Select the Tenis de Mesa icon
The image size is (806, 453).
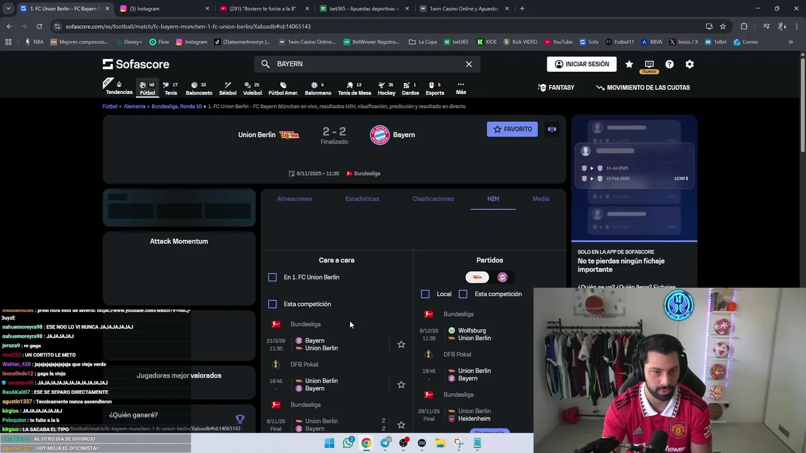355,88
